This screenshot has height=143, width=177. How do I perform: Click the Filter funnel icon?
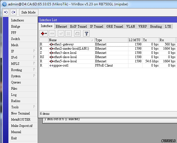(x=86, y=34)
